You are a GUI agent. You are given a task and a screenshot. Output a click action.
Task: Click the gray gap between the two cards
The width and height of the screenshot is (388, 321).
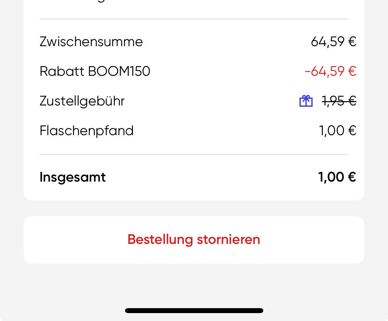[194, 208]
